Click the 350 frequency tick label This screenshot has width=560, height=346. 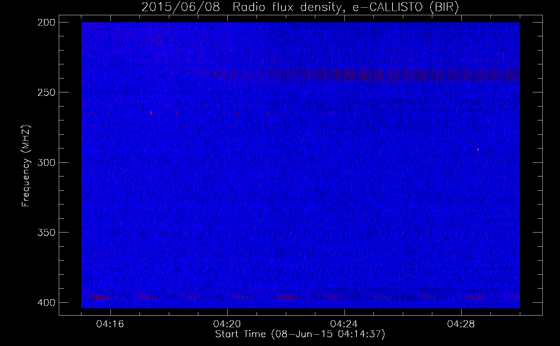[46, 233]
